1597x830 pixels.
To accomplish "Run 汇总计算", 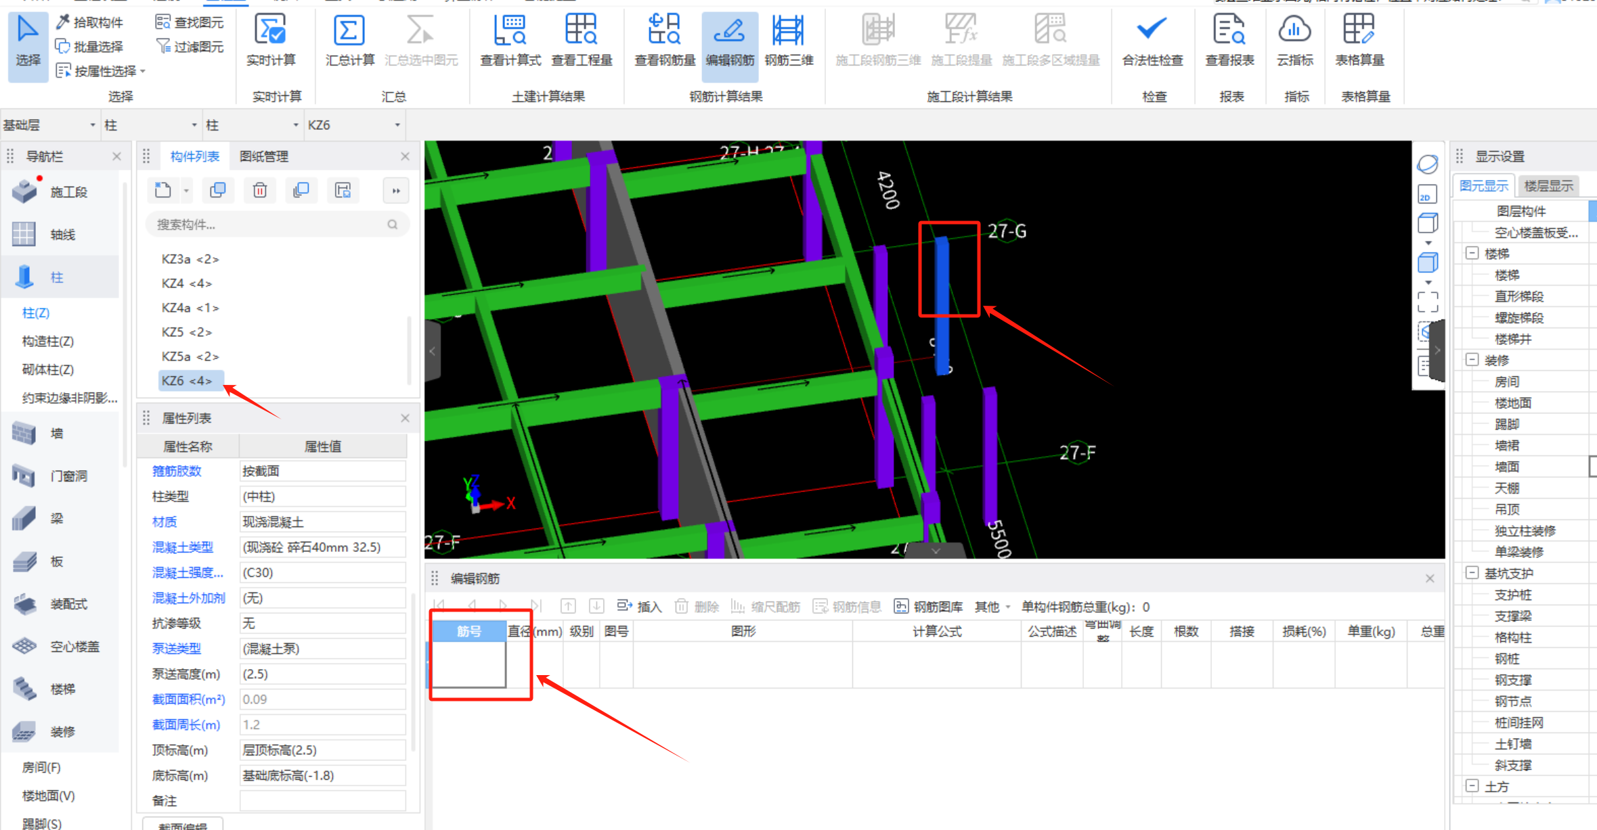I will (x=349, y=42).
